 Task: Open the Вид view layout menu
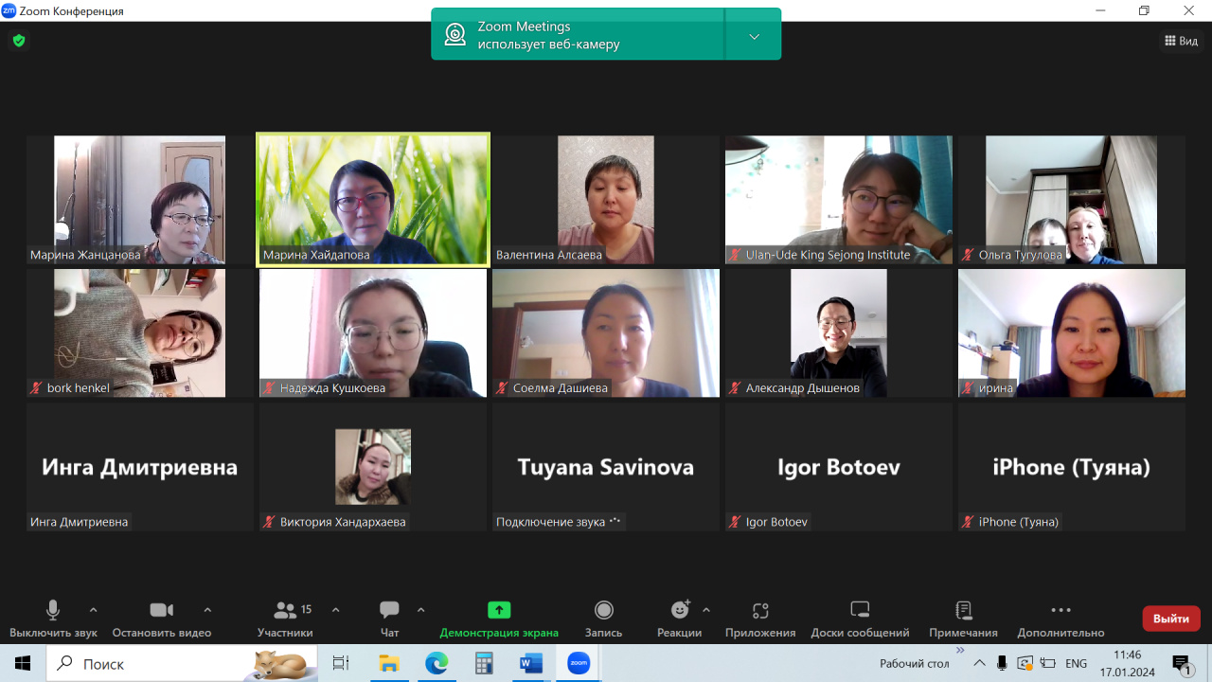pos(1182,41)
